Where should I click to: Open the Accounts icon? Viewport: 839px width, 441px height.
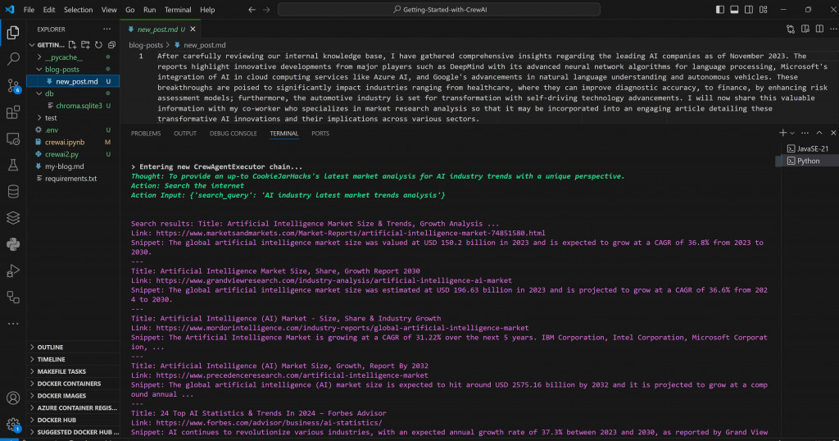13,398
